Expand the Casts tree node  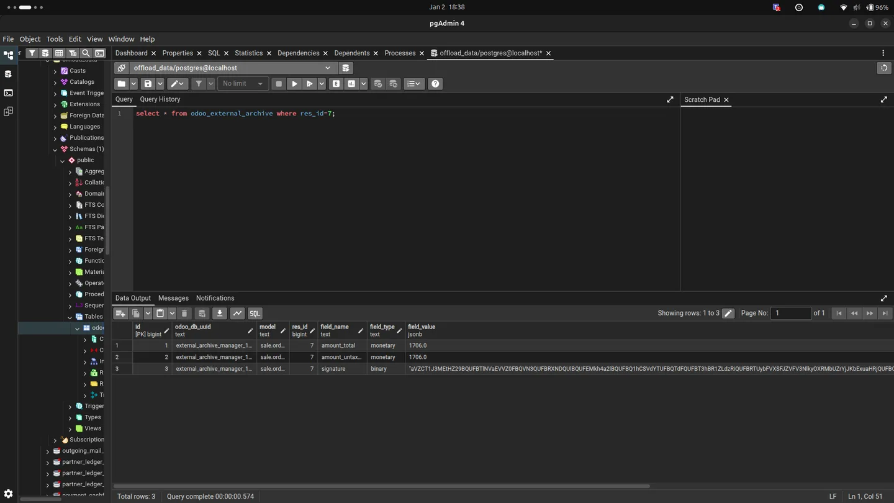pyautogui.click(x=55, y=71)
